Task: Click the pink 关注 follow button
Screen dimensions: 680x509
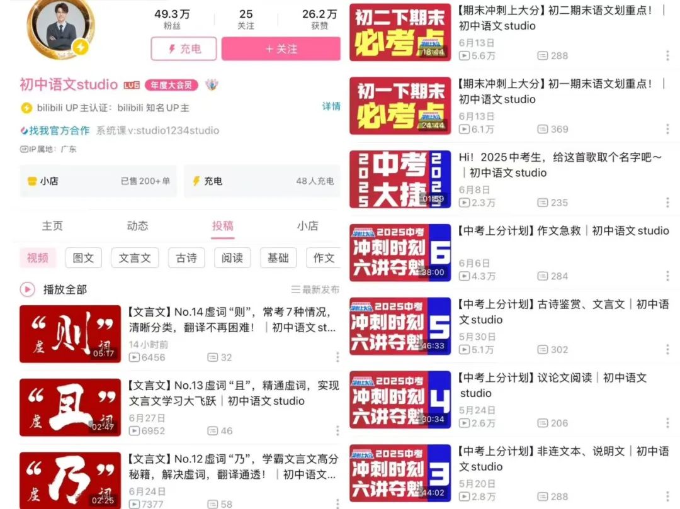Action: tap(281, 48)
